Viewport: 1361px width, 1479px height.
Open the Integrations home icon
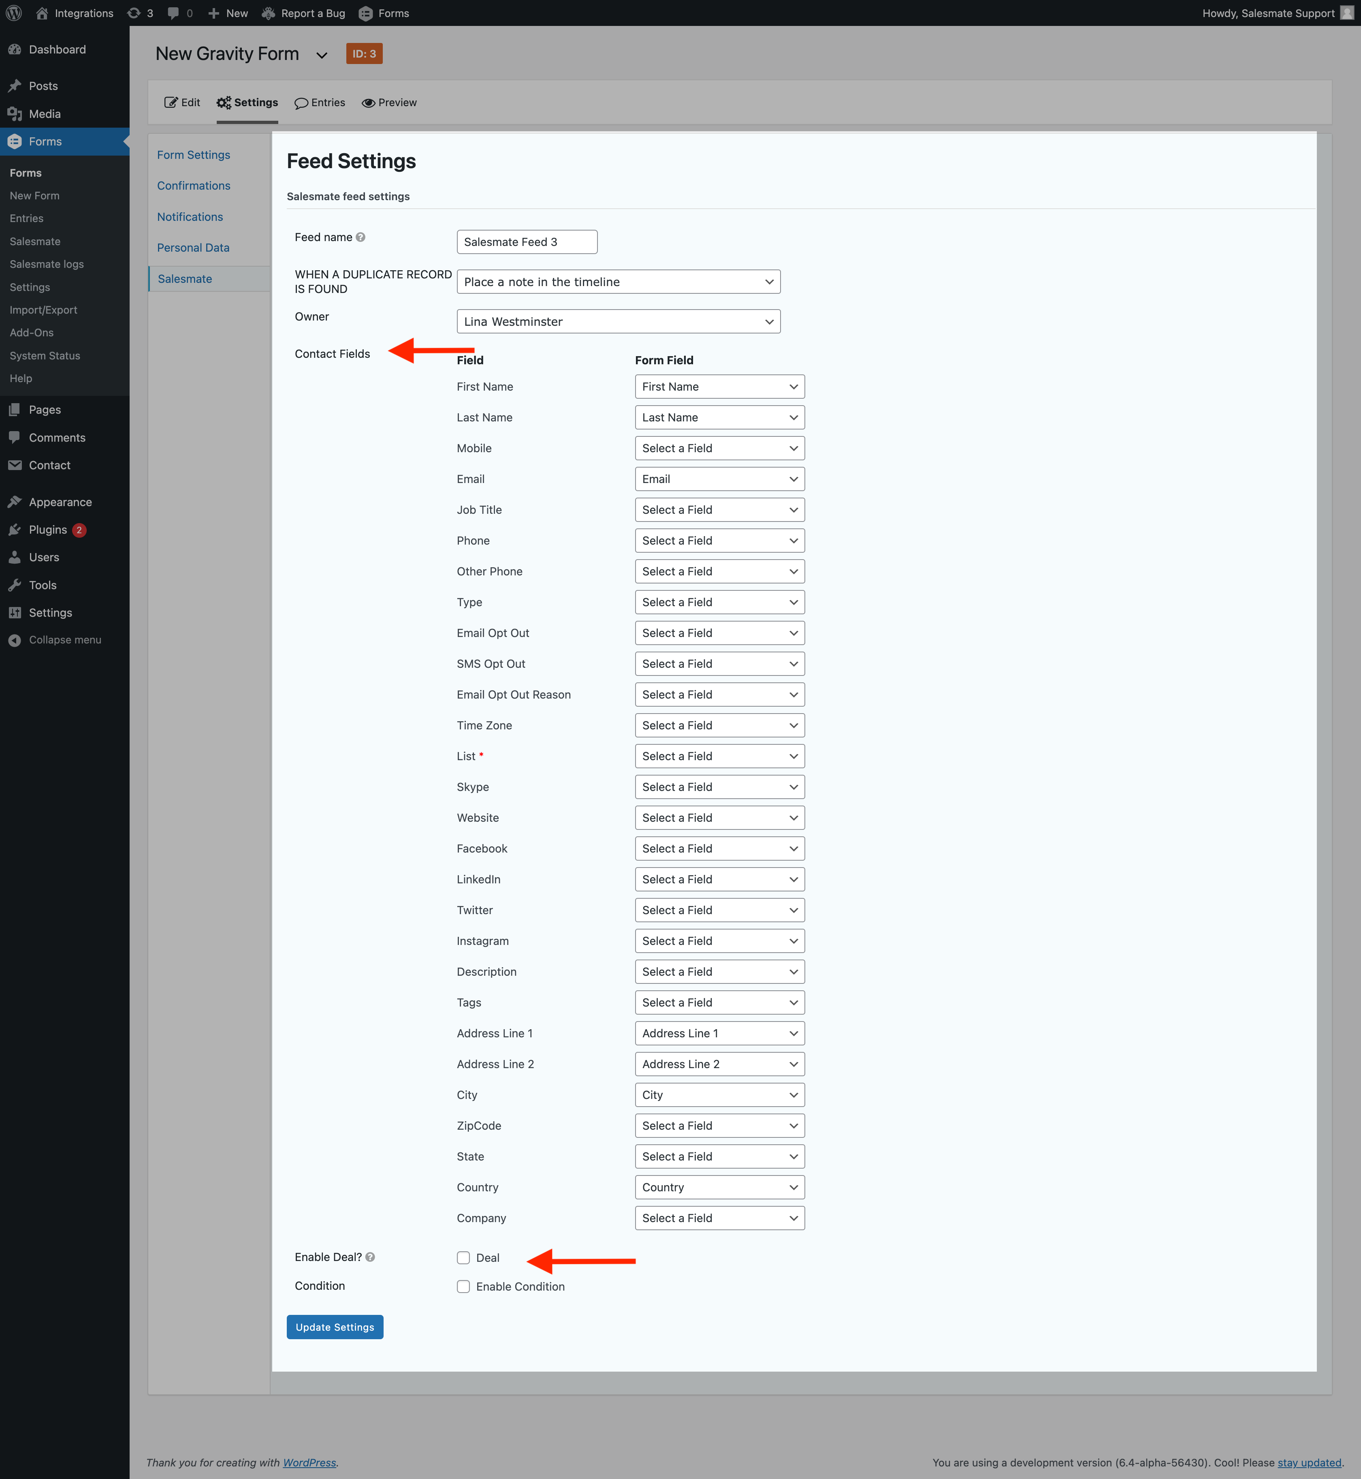point(42,13)
